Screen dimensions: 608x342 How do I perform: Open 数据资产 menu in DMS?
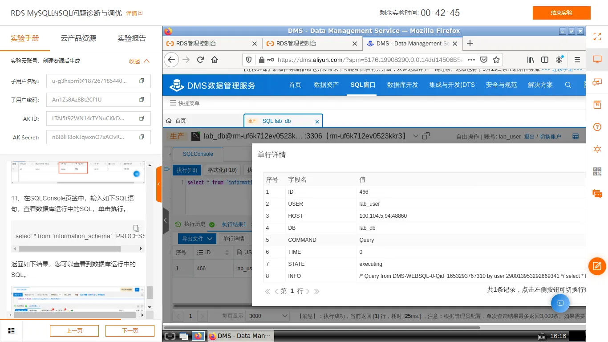point(326,85)
